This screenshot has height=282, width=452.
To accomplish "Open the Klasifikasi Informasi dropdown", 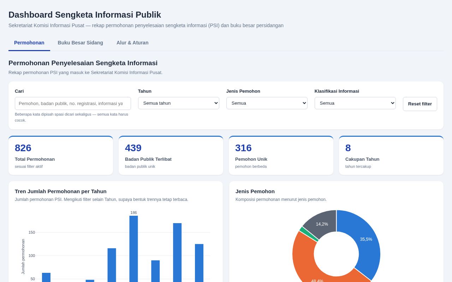I will coord(355,103).
